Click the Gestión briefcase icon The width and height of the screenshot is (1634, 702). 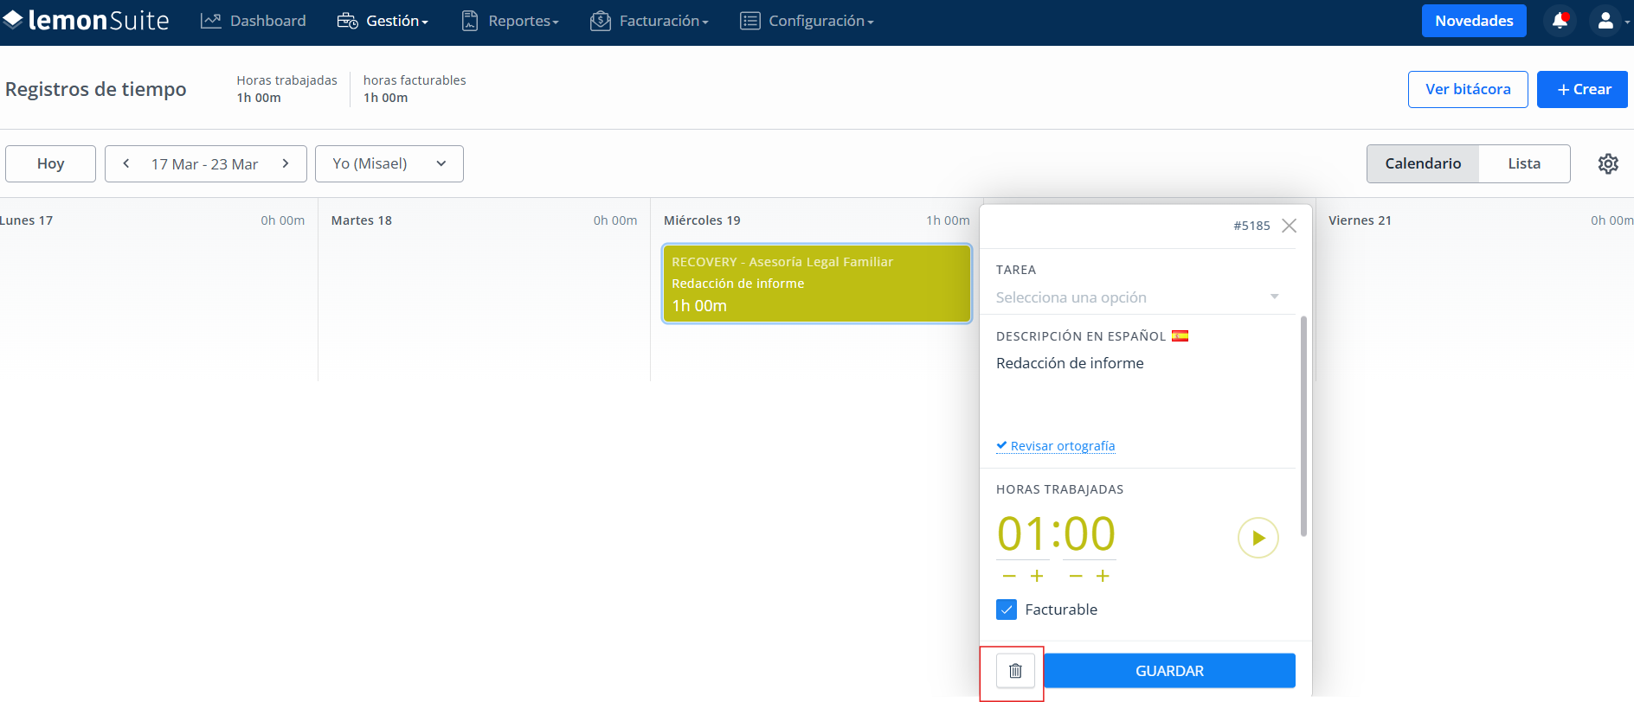coord(348,21)
